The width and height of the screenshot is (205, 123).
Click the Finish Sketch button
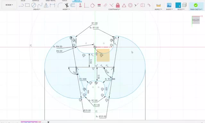[196, 6]
